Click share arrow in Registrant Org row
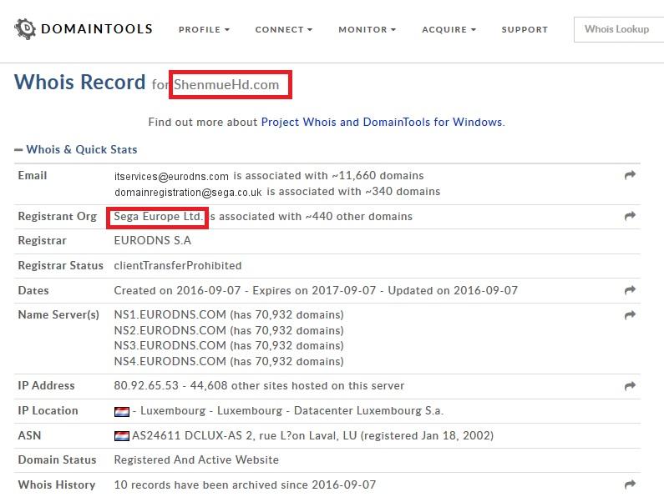Viewport: 664px width, 497px height. tap(630, 216)
